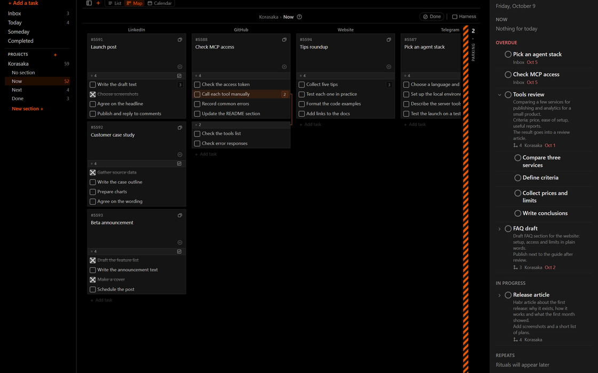This screenshot has width=598, height=373.
Task: Expand the Release article task
Action: tap(499, 295)
